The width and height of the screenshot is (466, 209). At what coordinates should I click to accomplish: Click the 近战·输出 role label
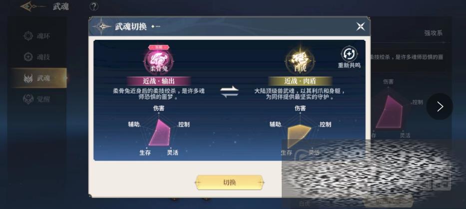[x=159, y=81]
